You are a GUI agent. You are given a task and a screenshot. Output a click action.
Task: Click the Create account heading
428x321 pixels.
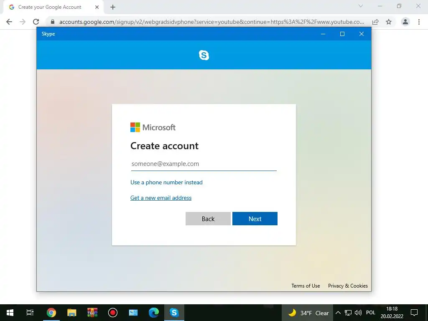(x=164, y=146)
